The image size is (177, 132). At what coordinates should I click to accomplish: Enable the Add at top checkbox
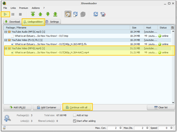[x=74, y=115]
